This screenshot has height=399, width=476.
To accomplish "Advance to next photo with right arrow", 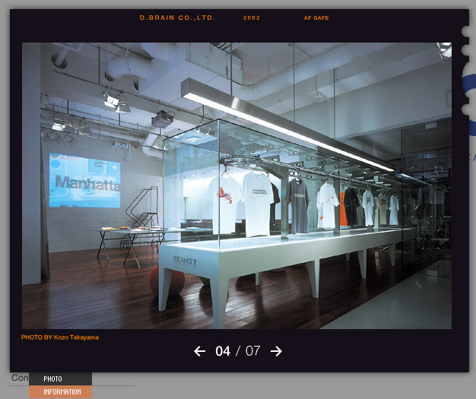I will click(x=276, y=351).
